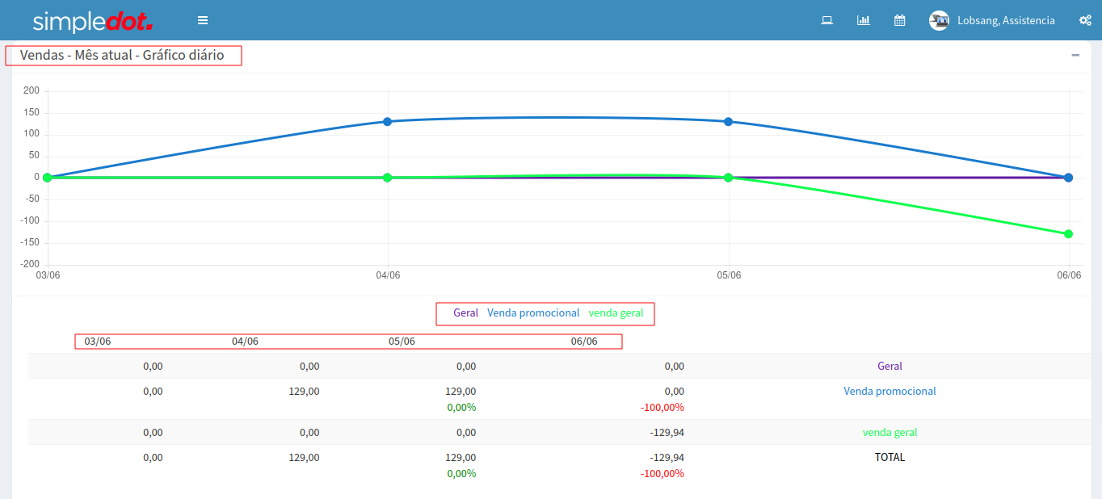Click venda geral row label in table
The width and height of the screenshot is (1102, 499).
pyautogui.click(x=890, y=432)
